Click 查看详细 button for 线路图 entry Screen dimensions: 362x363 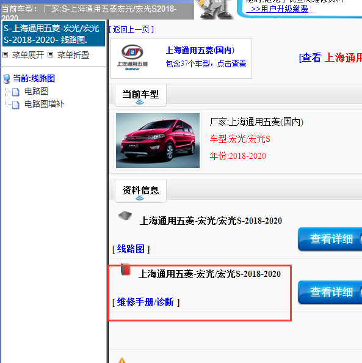tap(330, 239)
